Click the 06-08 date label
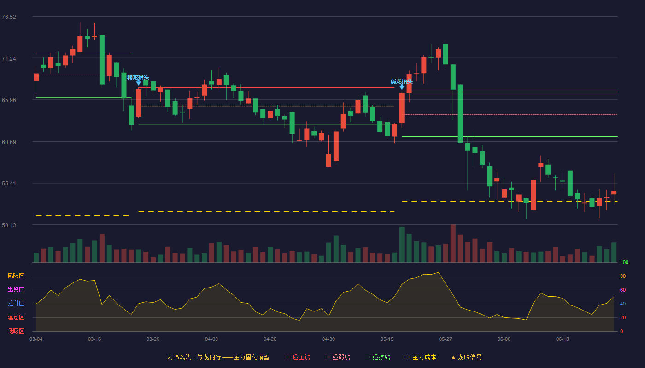Image resolution: width=645 pixels, height=368 pixels. [x=504, y=339]
